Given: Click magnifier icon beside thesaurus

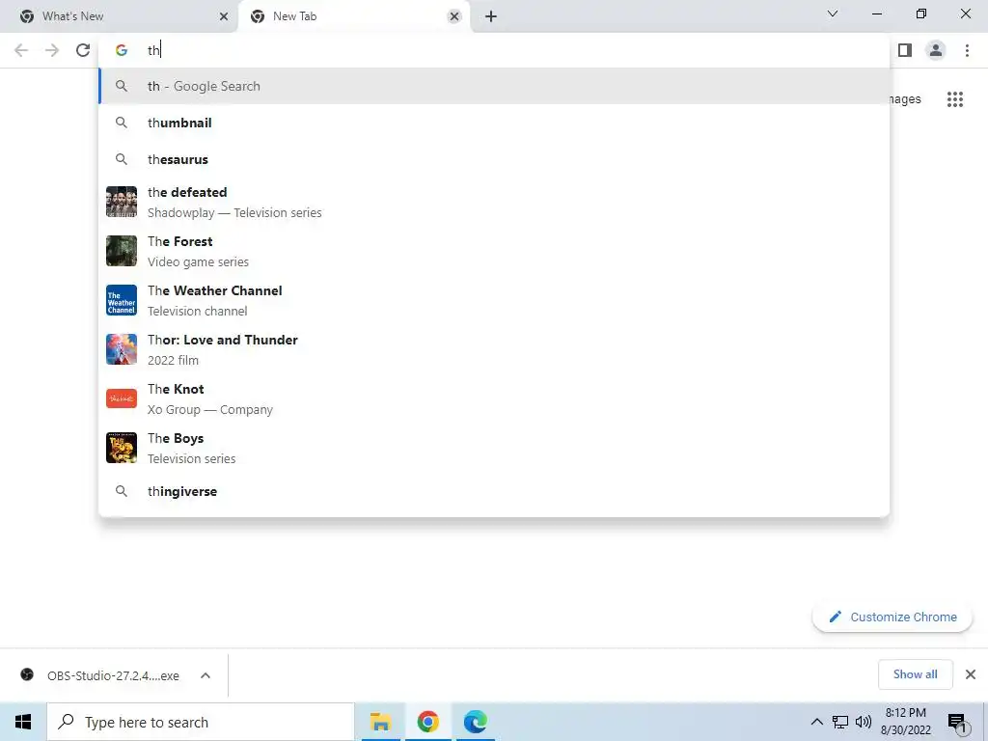Looking at the screenshot, I should point(122,159).
